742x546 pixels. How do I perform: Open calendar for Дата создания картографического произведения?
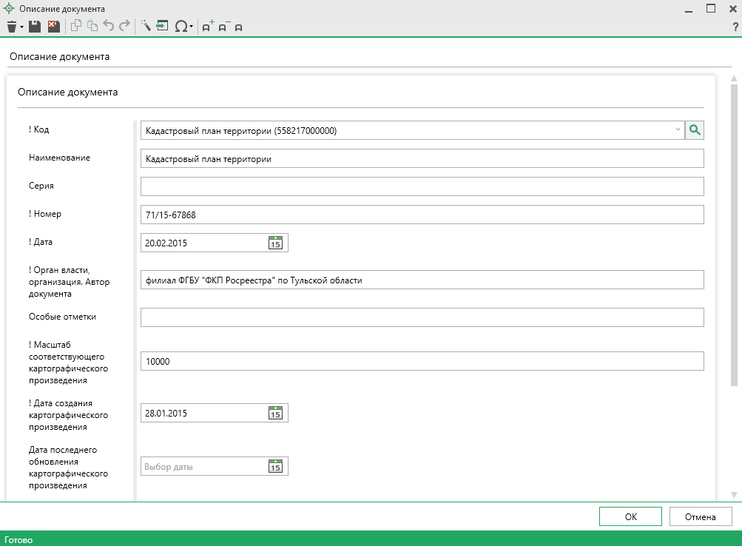275,414
